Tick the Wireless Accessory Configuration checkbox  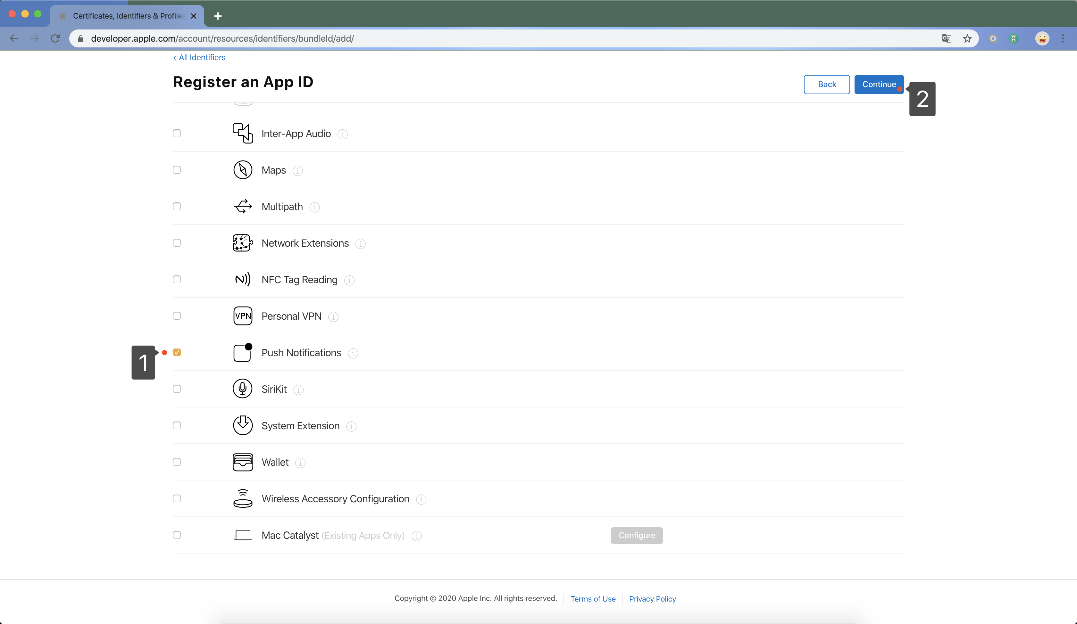tap(177, 498)
